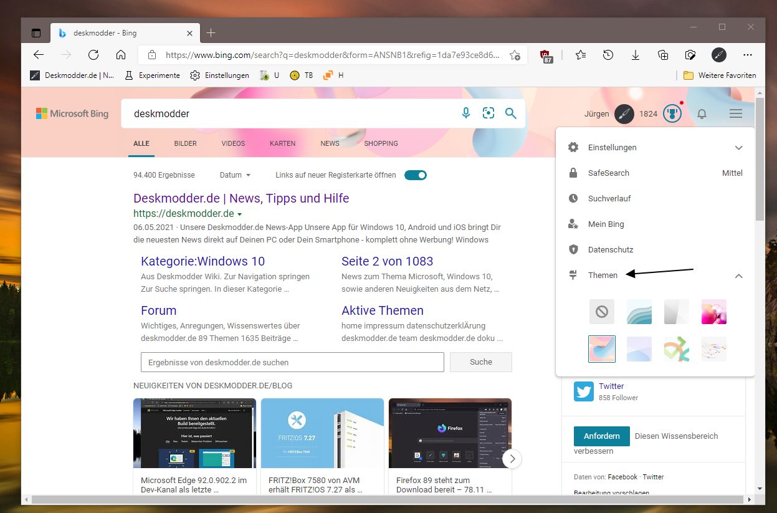Switch to the KARTEN tab
This screenshot has height=513, width=777.
282,143
